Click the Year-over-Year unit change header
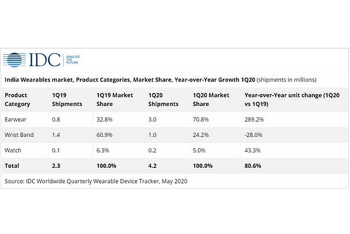The width and height of the screenshot is (350, 234). click(293, 98)
